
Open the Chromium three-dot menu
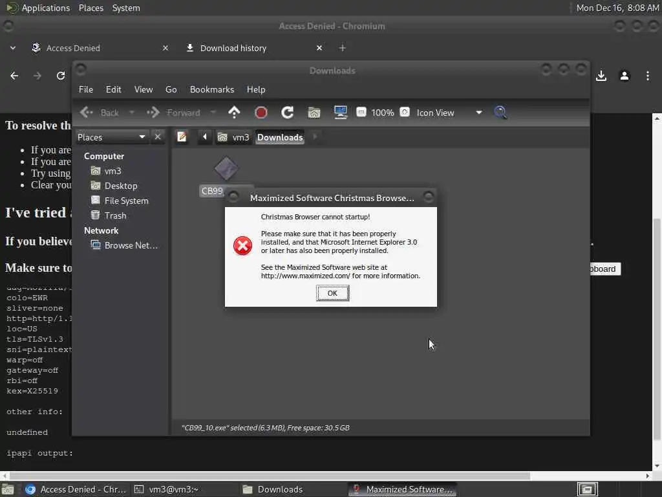(648, 76)
